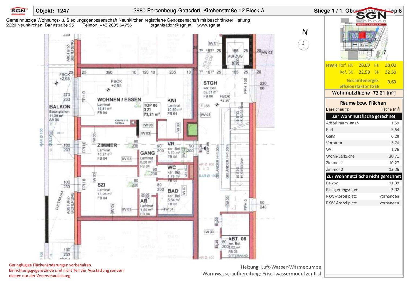Click the GANG label on the floor plan
This screenshot has height=292, width=413.
[x=147, y=153]
